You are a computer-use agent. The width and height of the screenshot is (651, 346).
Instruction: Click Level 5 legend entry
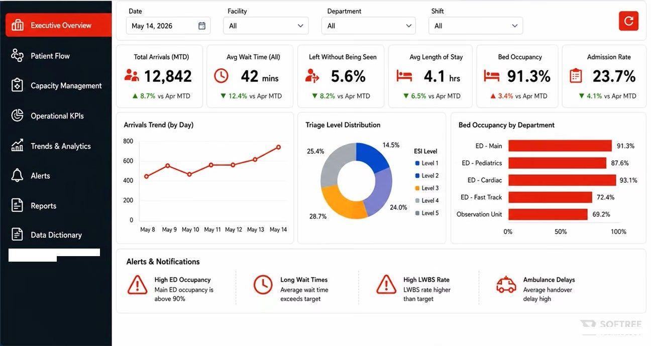click(x=427, y=213)
